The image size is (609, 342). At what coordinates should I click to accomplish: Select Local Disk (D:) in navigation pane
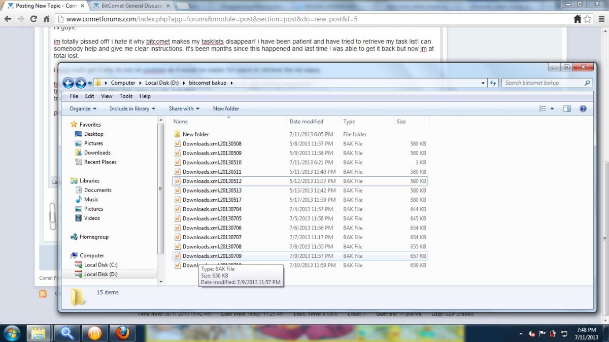click(x=100, y=274)
